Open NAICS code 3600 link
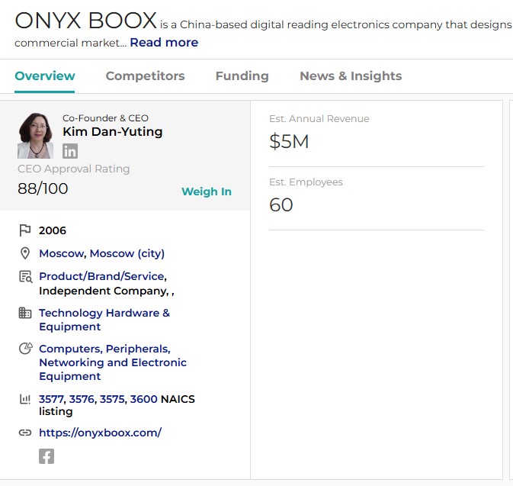Screen dimensions: 513x486 tap(143, 399)
